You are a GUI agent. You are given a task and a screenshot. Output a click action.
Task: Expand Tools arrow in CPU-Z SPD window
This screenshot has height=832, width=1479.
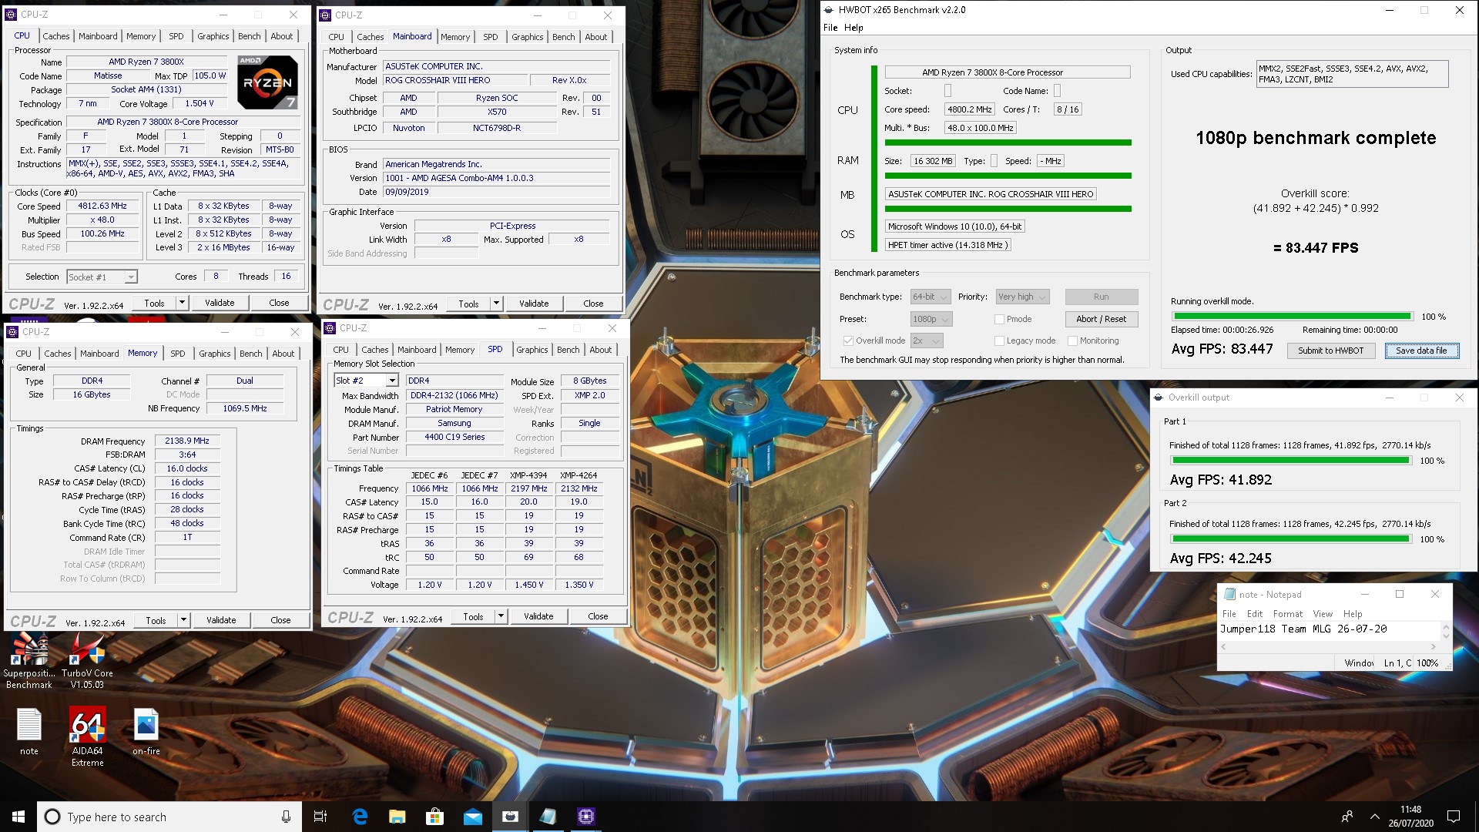[501, 616]
